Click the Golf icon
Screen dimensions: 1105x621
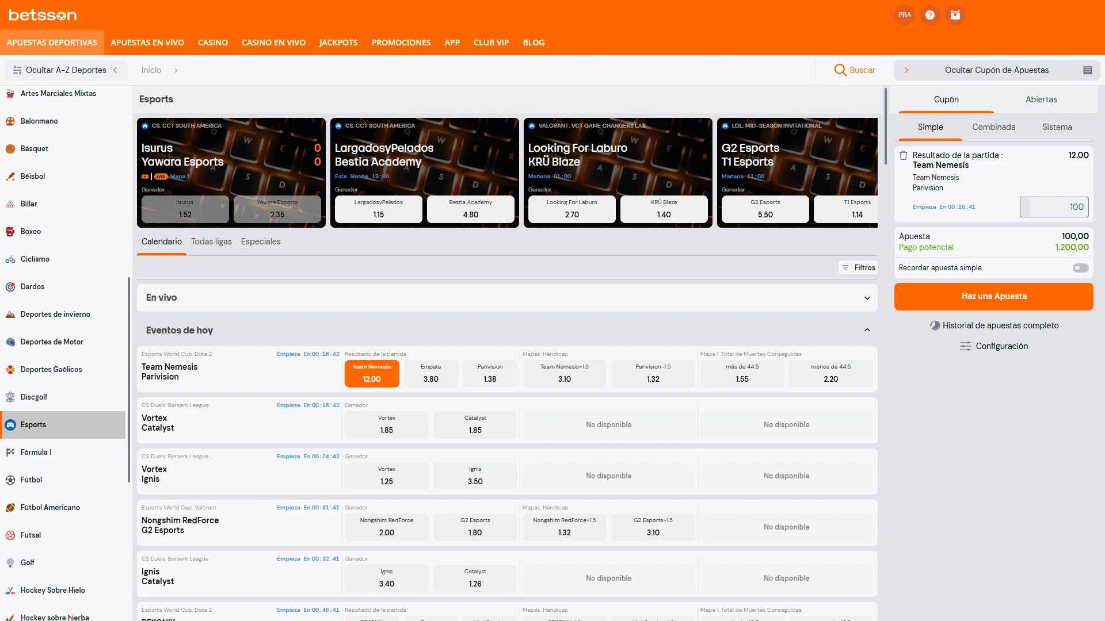[10, 562]
